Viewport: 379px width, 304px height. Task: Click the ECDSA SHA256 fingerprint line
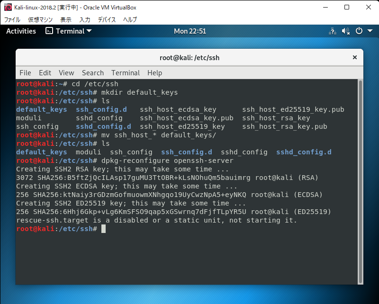coord(169,195)
